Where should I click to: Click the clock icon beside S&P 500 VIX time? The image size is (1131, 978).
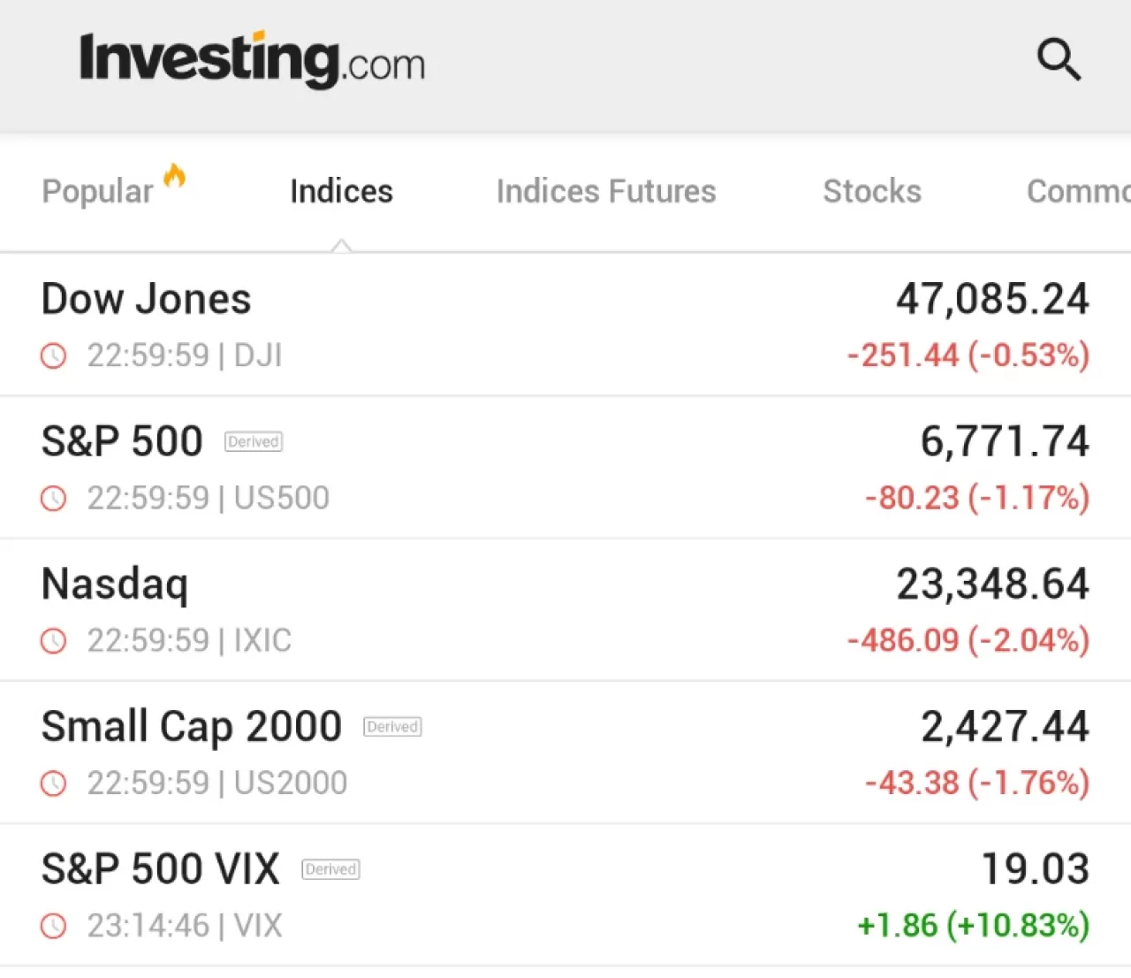tap(54, 926)
